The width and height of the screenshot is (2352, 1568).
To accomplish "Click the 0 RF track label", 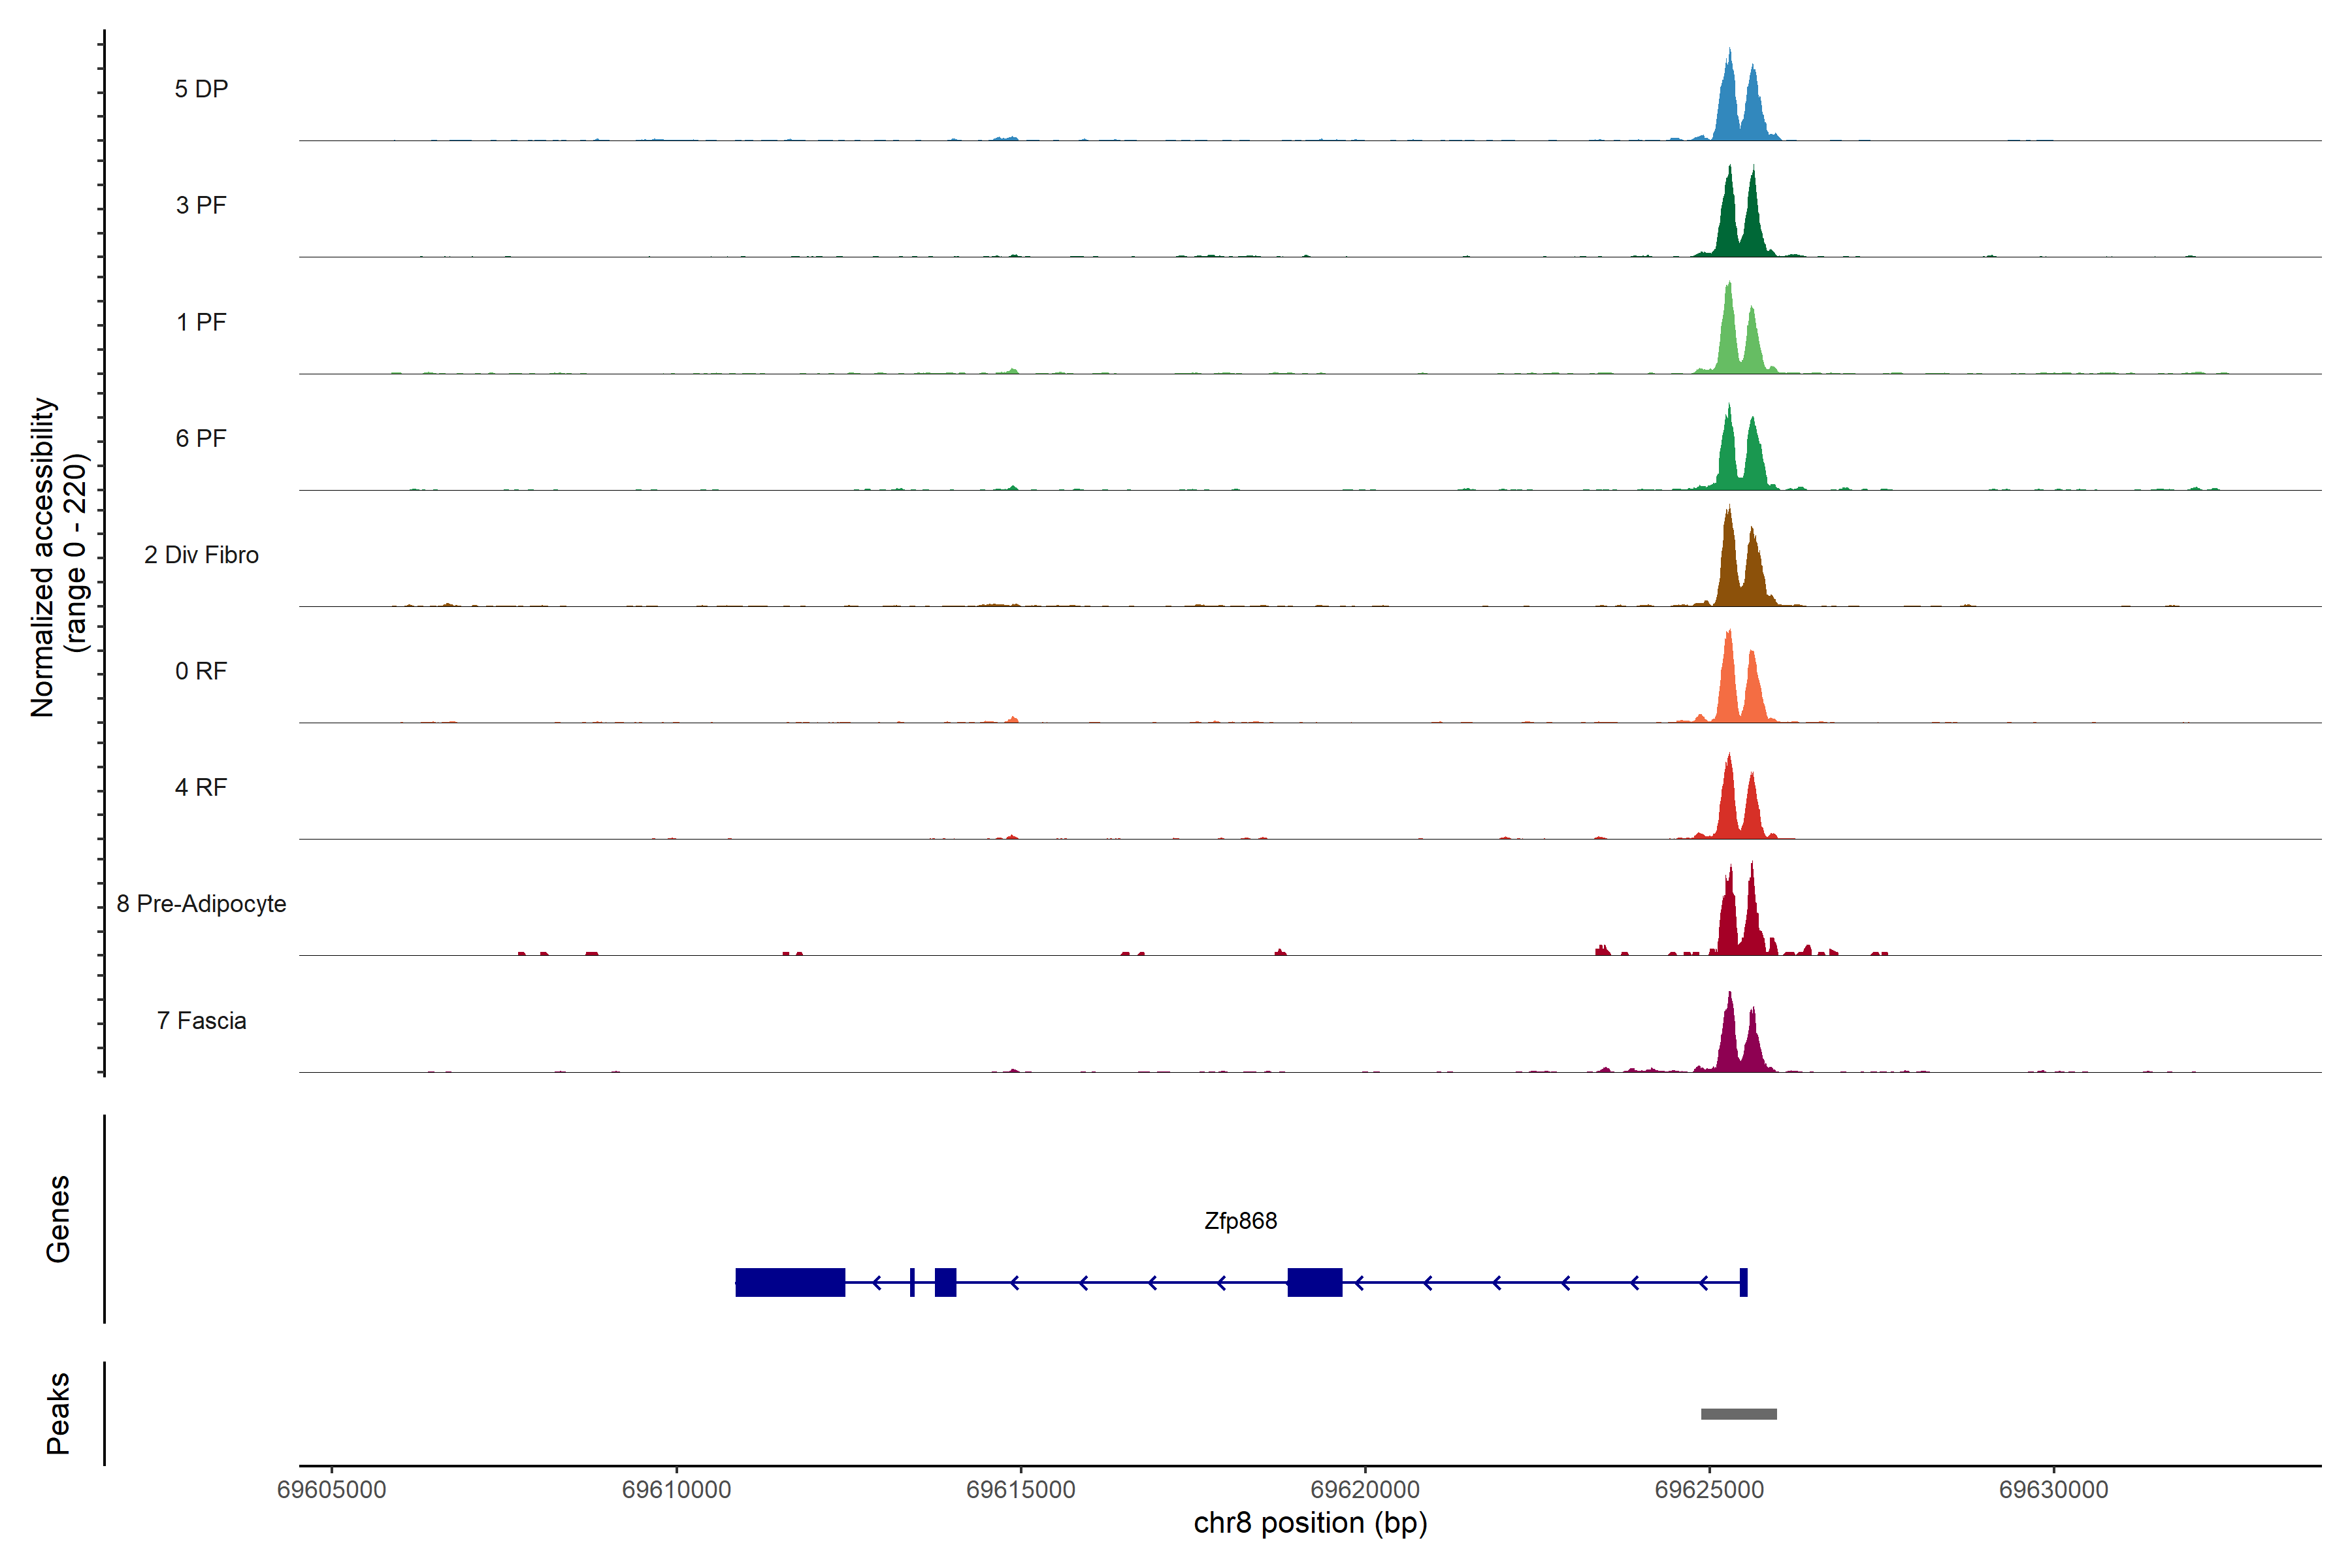I will coord(201,671).
